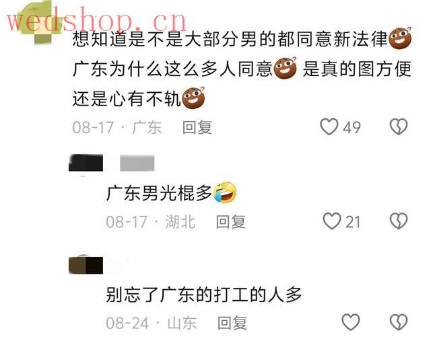
Task: Tap the blurred username of 湖北 replier
Action: pyautogui.click(x=137, y=163)
